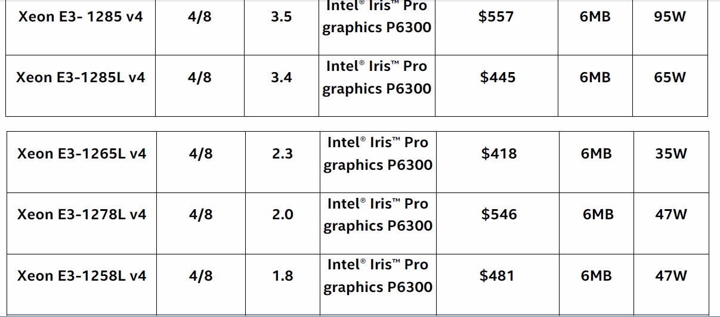Viewport: 720px width, 317px height.
Task: Select 6MB cache in E3-1278L row
Action: point(598,215)
